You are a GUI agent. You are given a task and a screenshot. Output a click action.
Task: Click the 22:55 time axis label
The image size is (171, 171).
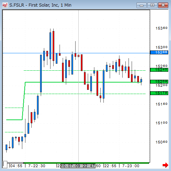pyautogui.click(x=110, y=166)
